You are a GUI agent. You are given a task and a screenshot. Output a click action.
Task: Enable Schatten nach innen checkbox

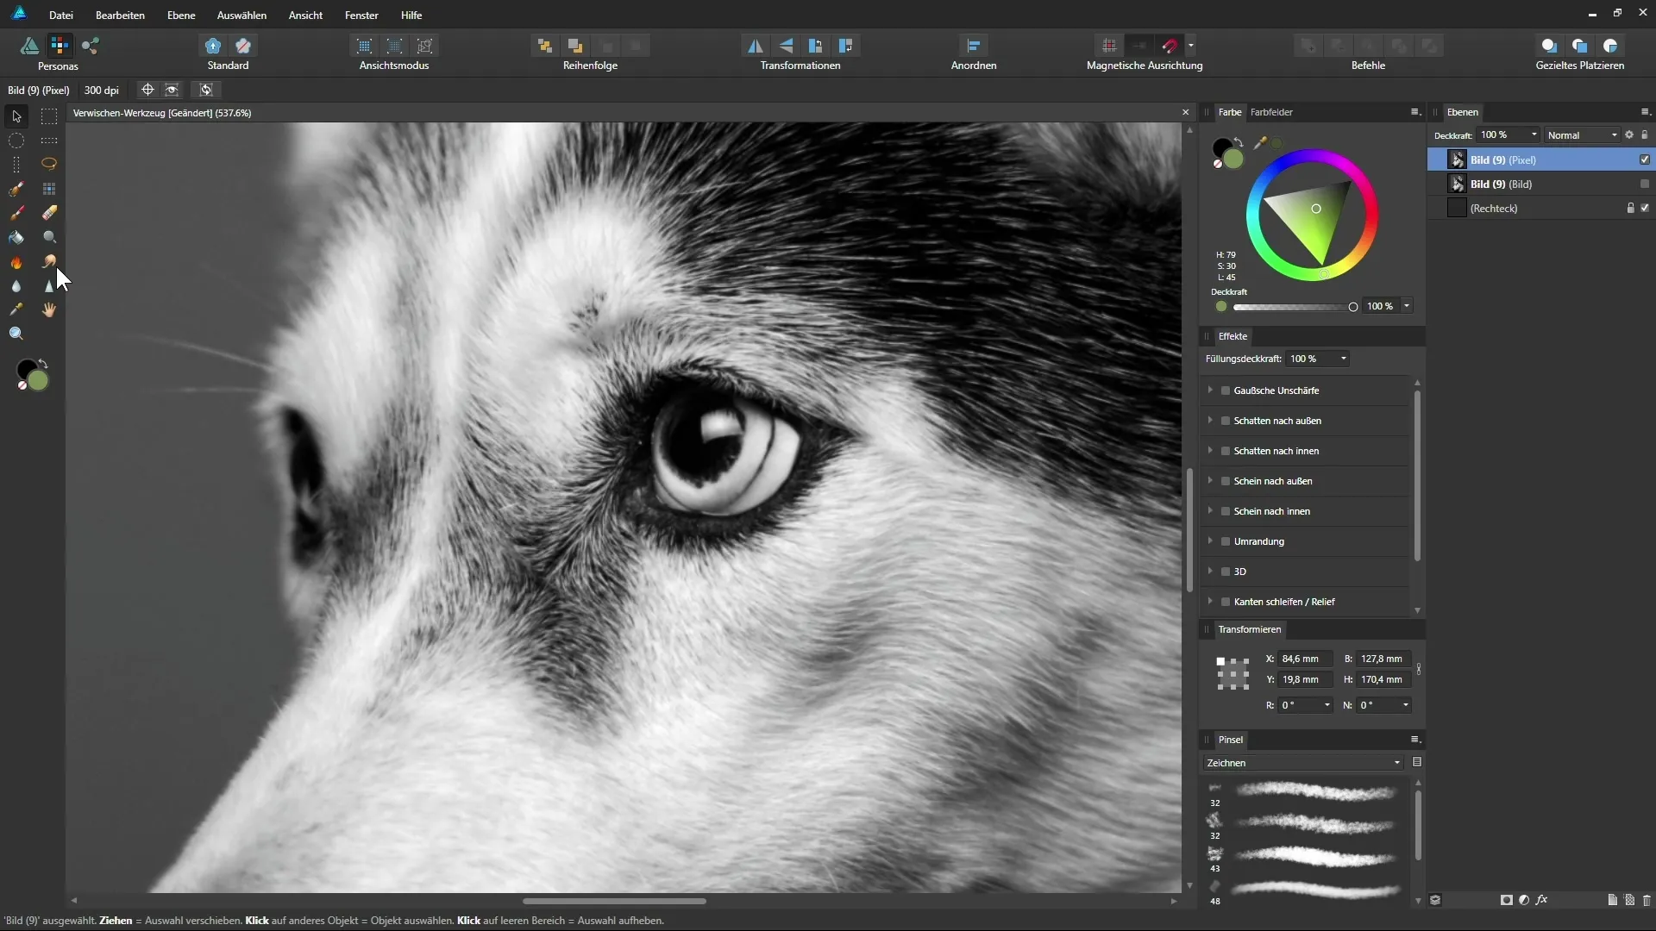click(1225, 451)
